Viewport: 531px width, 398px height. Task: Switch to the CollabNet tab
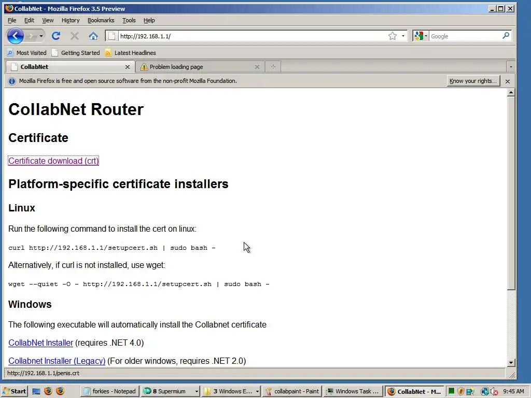pyautogui.click(x=70, y=67)
